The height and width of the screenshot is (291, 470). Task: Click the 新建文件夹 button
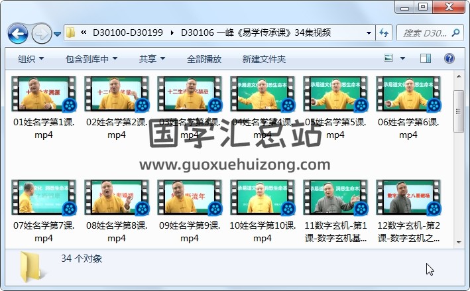coord(264,59)
